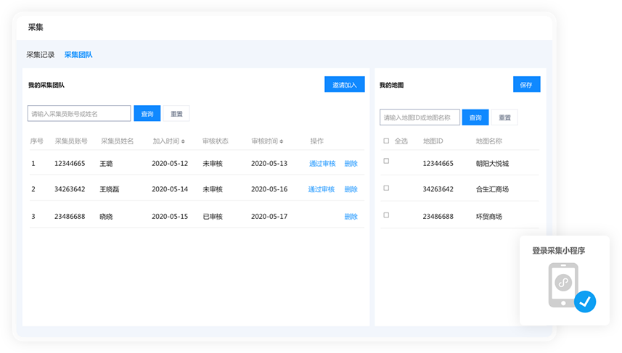This screenshot has height=353, width=622.
Task: Click 查询 in the 我的采集团队 panel
Action: (x=147, y=114)
